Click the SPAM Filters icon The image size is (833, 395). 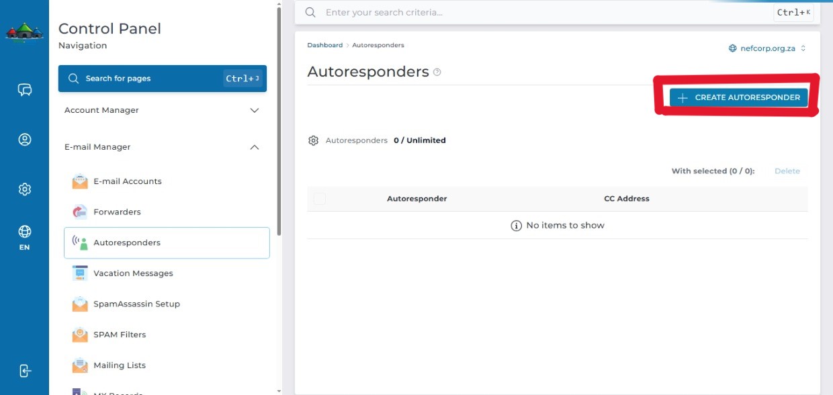tap(80, 335)
